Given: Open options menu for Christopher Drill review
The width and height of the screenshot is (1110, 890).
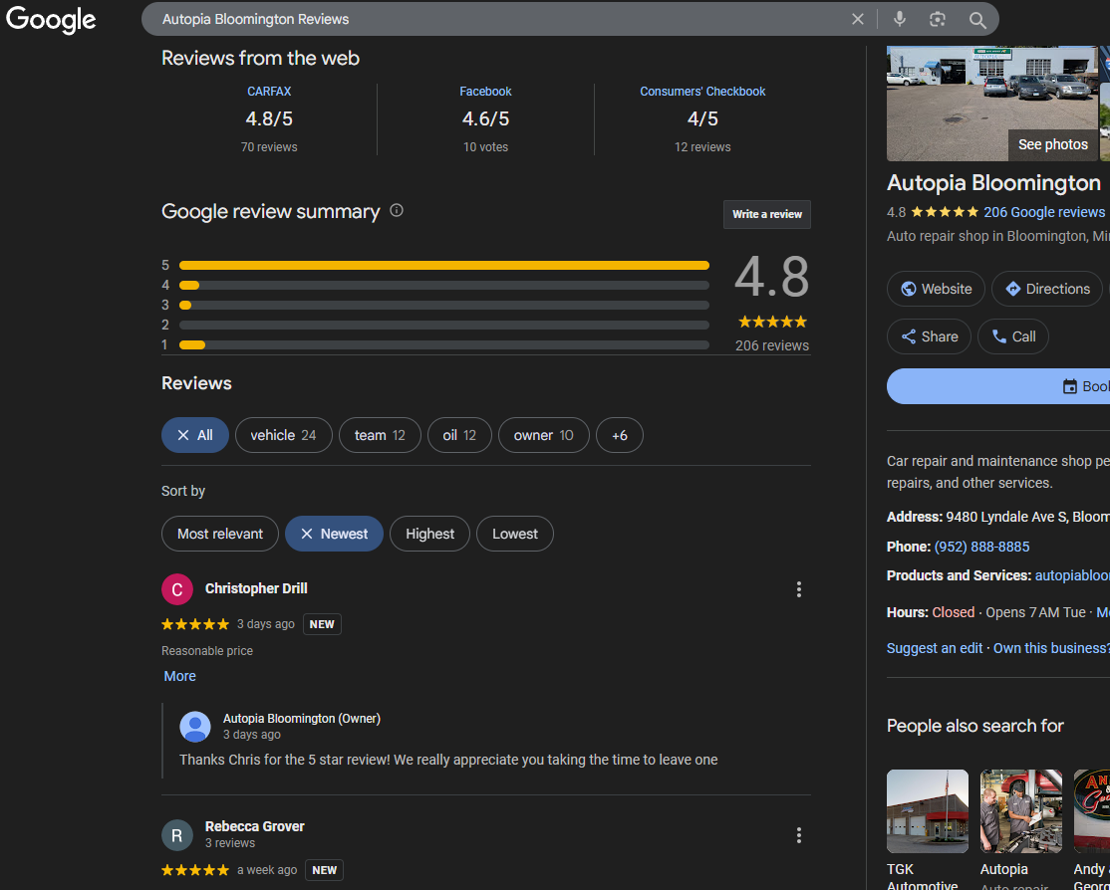Looking at the screenshot, I should [798, 589].
